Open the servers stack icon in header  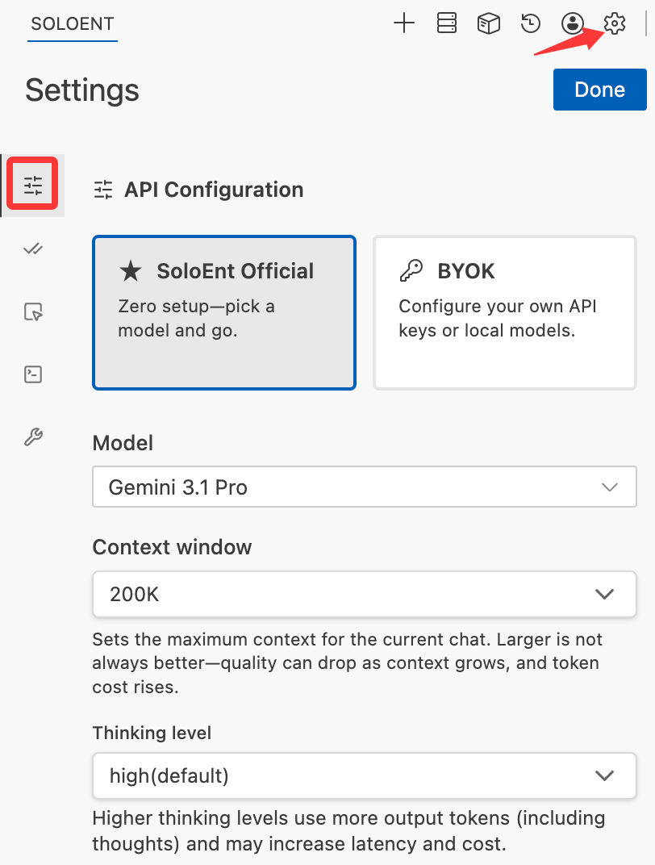pos(447,23)
